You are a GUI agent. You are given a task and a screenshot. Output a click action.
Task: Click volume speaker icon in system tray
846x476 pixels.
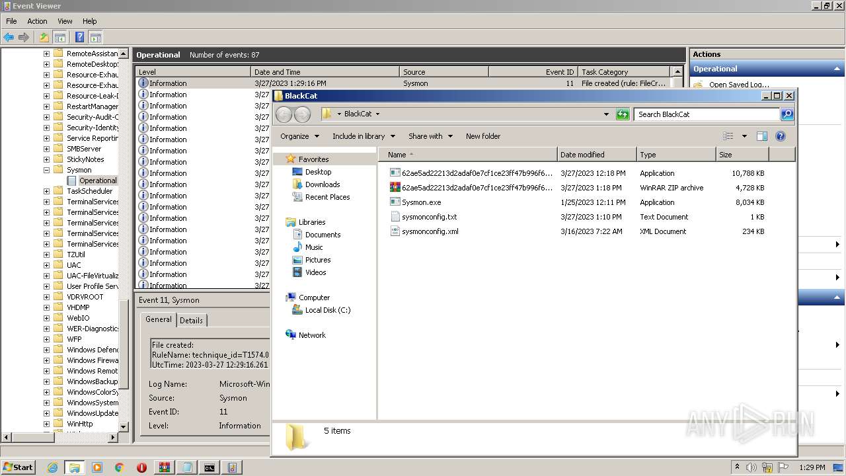pos(753,467)
